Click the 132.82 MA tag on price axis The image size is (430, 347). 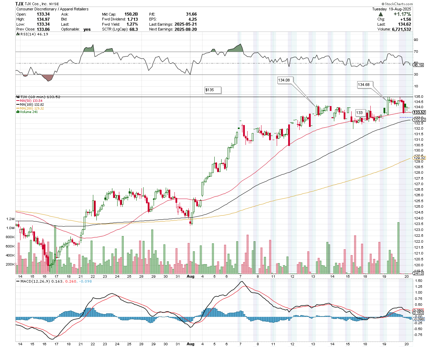419,120
